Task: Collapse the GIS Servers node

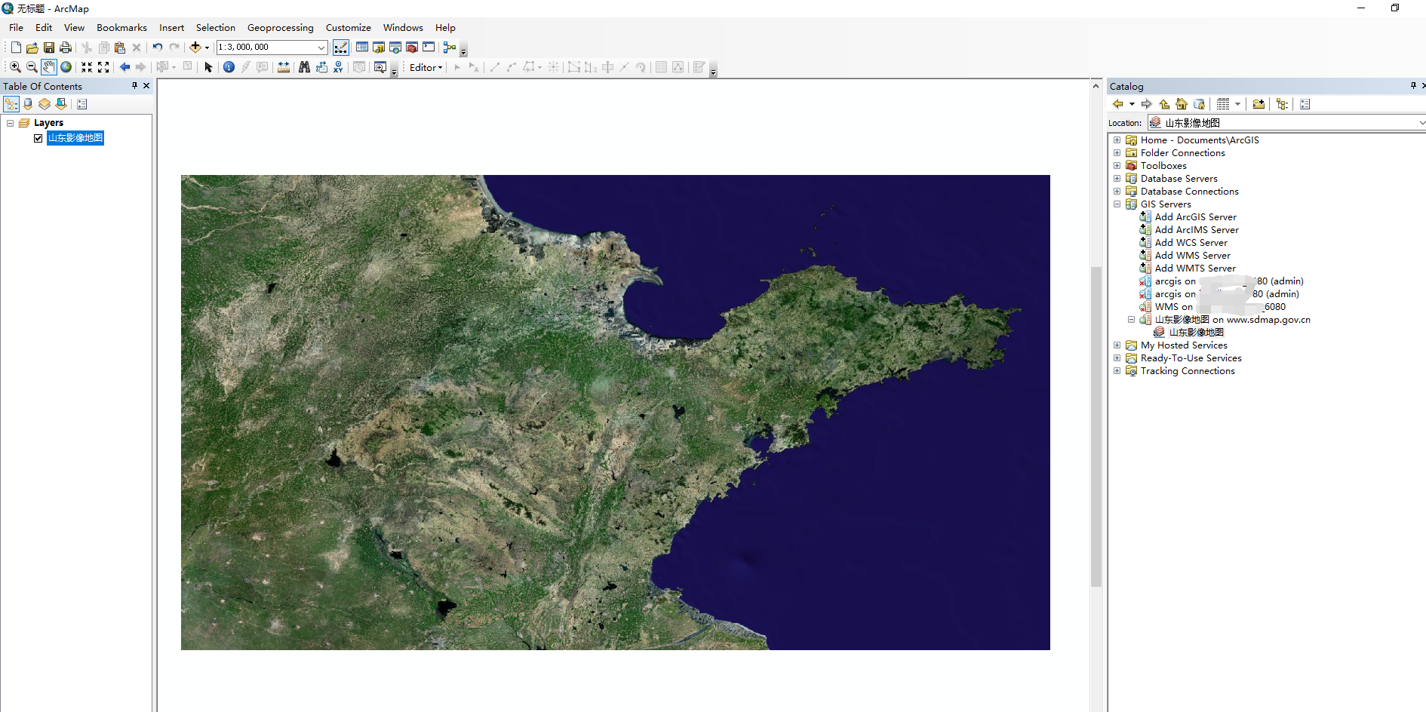Action: pyautogui.click(x=1117, y=204)
